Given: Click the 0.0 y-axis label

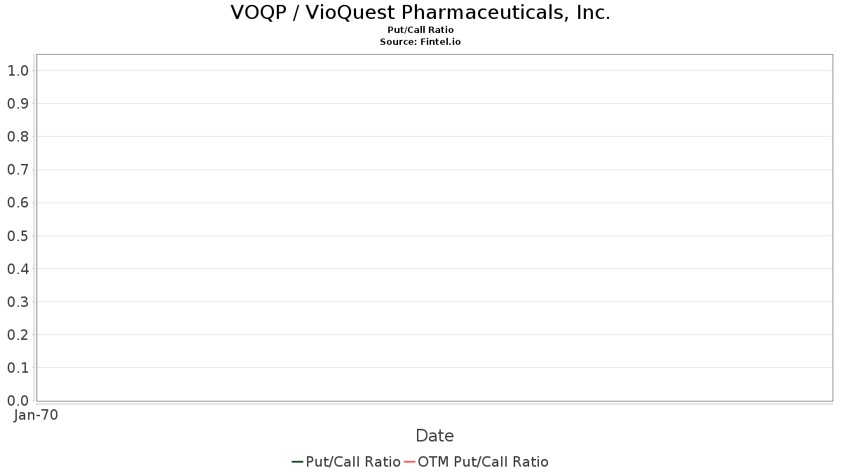Looking at the screenshot, I should tap(18, 401).
